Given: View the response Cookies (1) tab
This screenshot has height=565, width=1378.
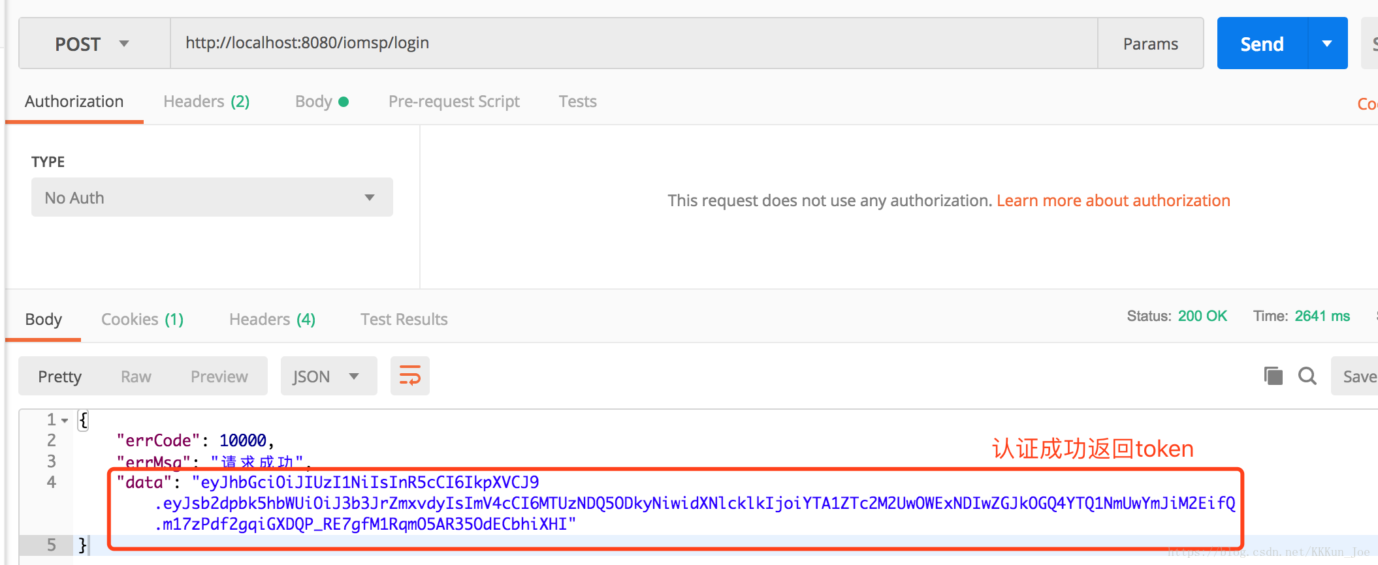Looking at the screenshot, I should pyautogui.click(x=142, y=319).
